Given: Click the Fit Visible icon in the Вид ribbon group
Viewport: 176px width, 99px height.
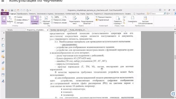Looking at the screenshot, I should coord(40,23).
